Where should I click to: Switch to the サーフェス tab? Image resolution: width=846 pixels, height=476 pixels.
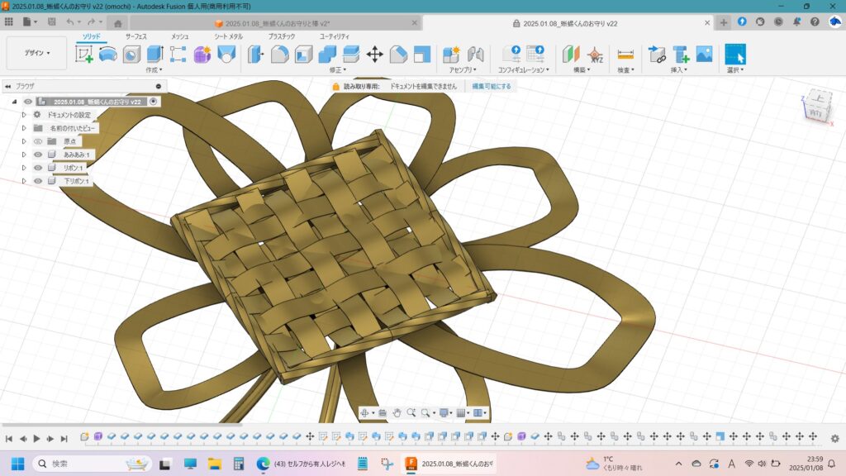point(136,36)
